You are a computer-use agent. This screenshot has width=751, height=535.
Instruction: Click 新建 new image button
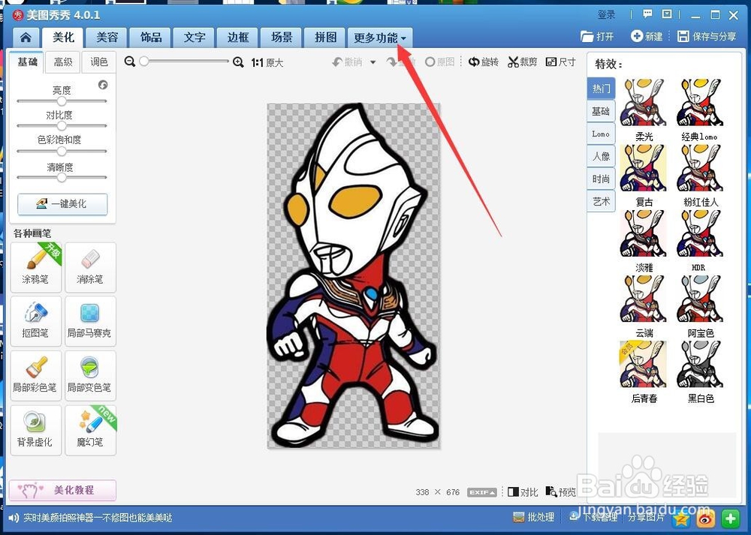point(646,36)
